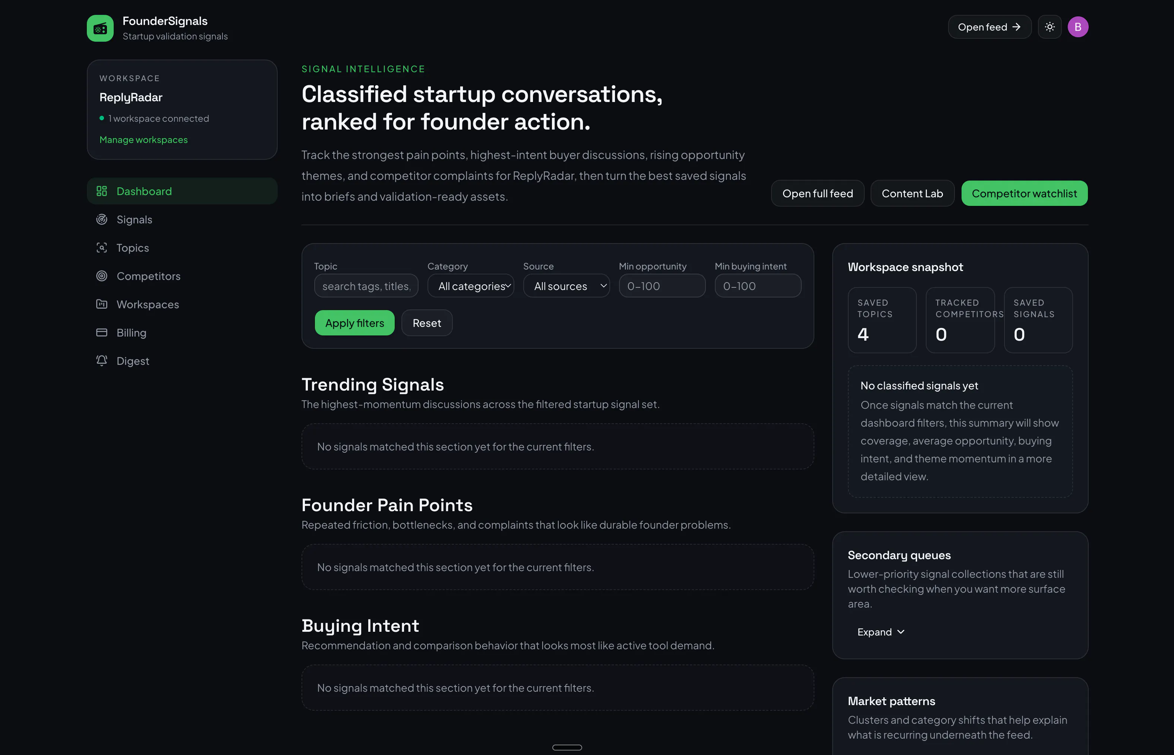Image resolution: width=1174 pixels, height=755 pixels.
Task: Click the Manage workspaces link
Action: tap(143, 140)
